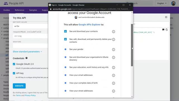Expand Show standard parameters

coord(27,52)
